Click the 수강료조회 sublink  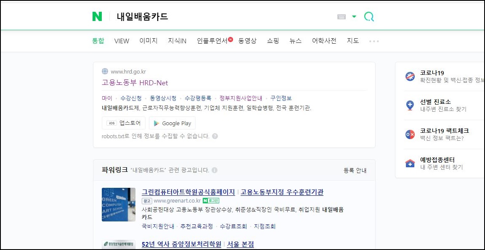tap(233, 226)
